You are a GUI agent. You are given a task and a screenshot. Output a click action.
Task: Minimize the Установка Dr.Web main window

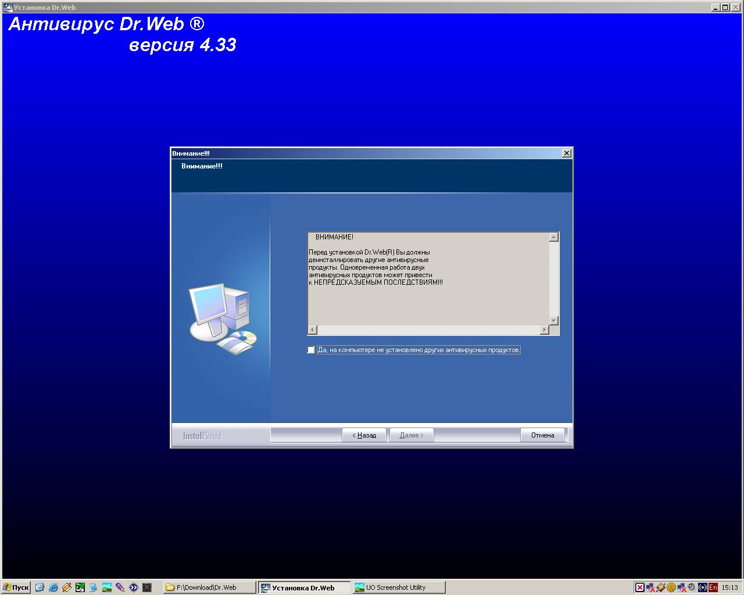pos(716,7)
